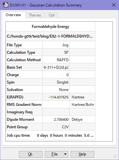Click the Calculation Method label

tap(24, 60)
